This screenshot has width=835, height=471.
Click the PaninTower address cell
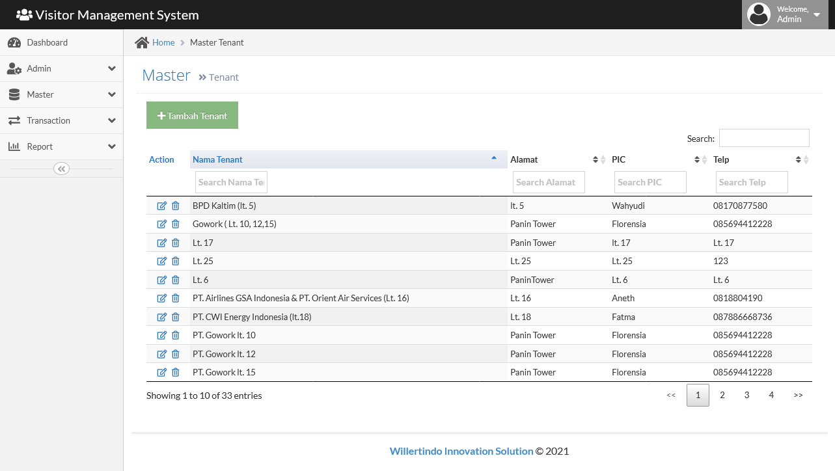(x=532, y=280)
